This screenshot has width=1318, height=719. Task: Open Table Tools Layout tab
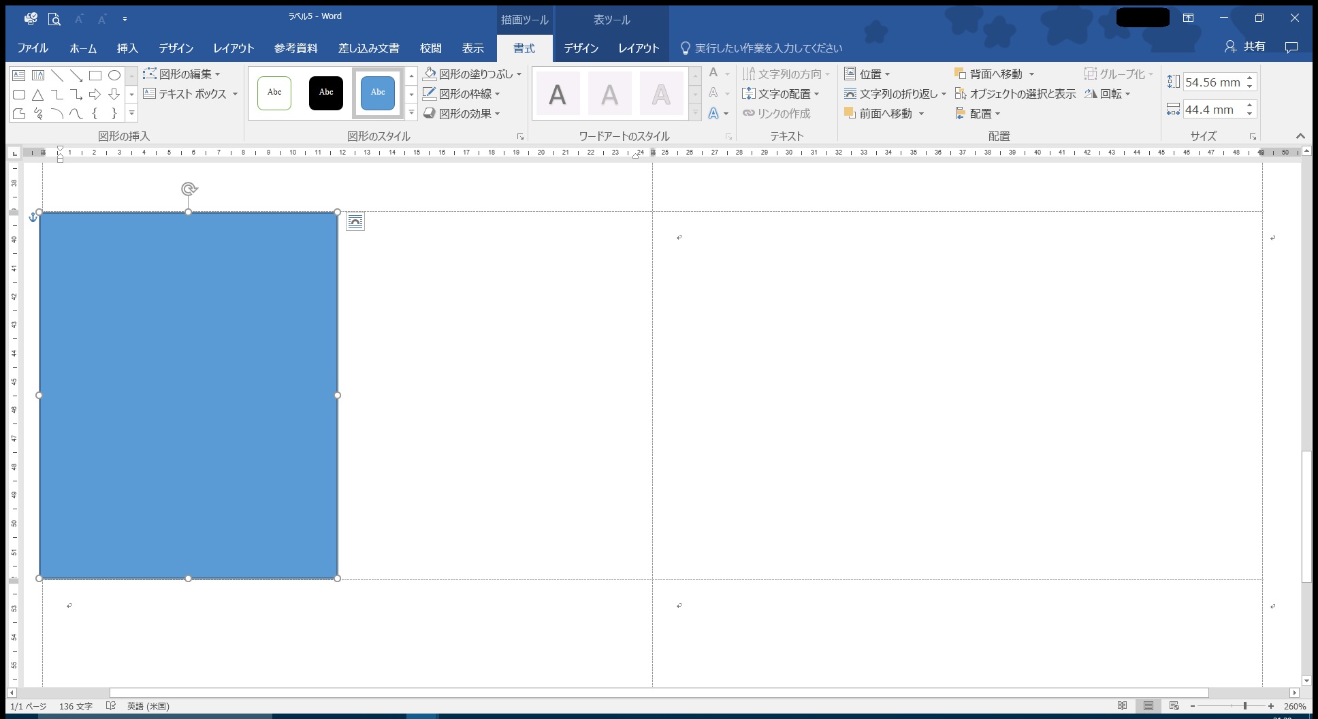(639, 48)
